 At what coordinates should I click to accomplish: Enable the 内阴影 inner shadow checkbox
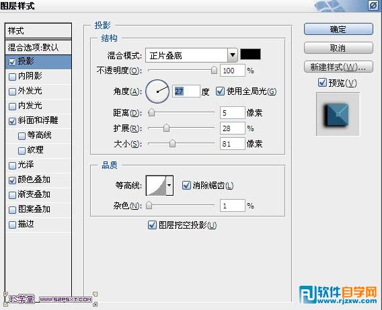pos(12,77)
